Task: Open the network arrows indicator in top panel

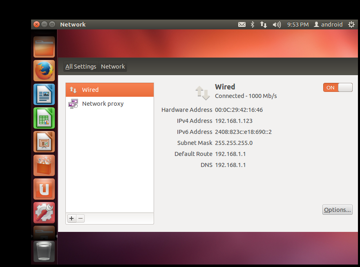Action: 263,24
